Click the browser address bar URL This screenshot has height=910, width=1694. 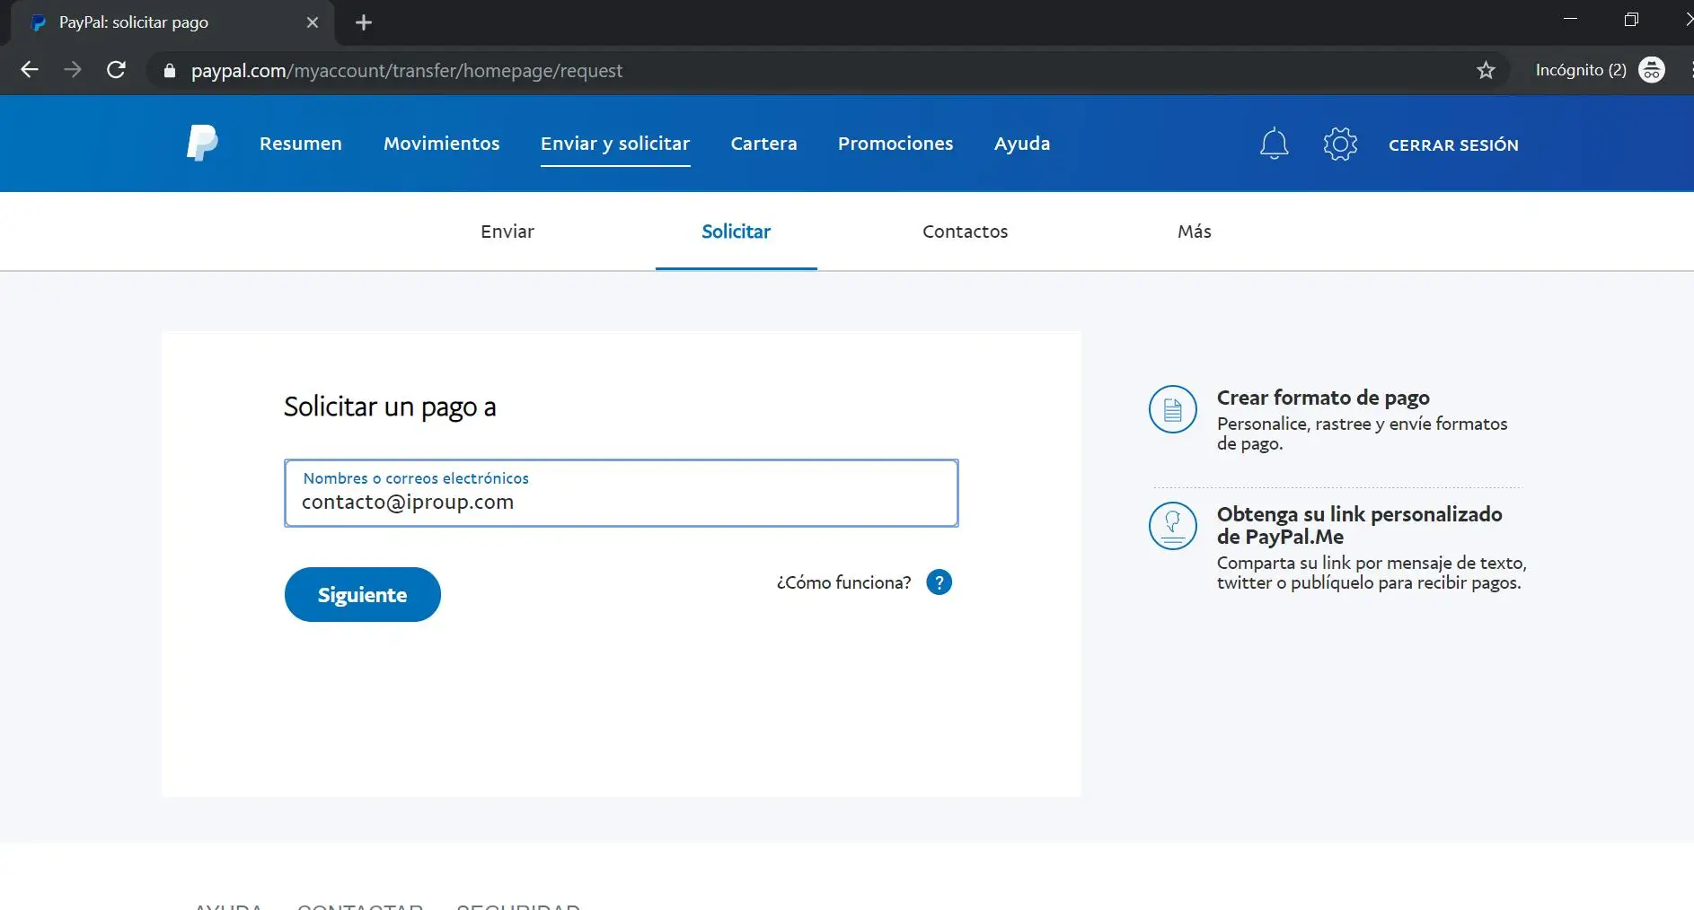coord(406,71)
